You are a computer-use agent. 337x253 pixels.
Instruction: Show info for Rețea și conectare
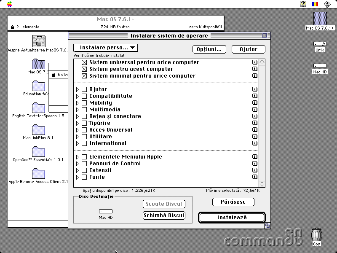(255, 116)
